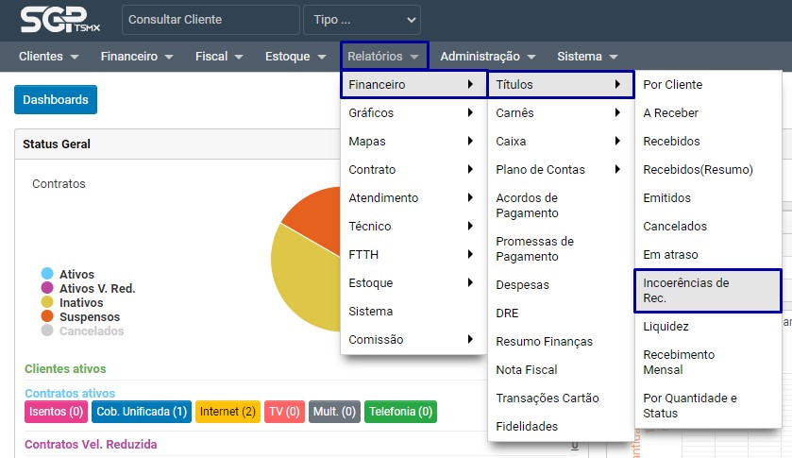Toggle the Suspensos legend marker

(46, 316)
